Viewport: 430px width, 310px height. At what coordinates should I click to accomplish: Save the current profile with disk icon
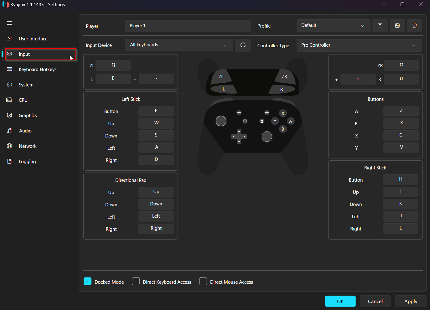click(397, 26)
